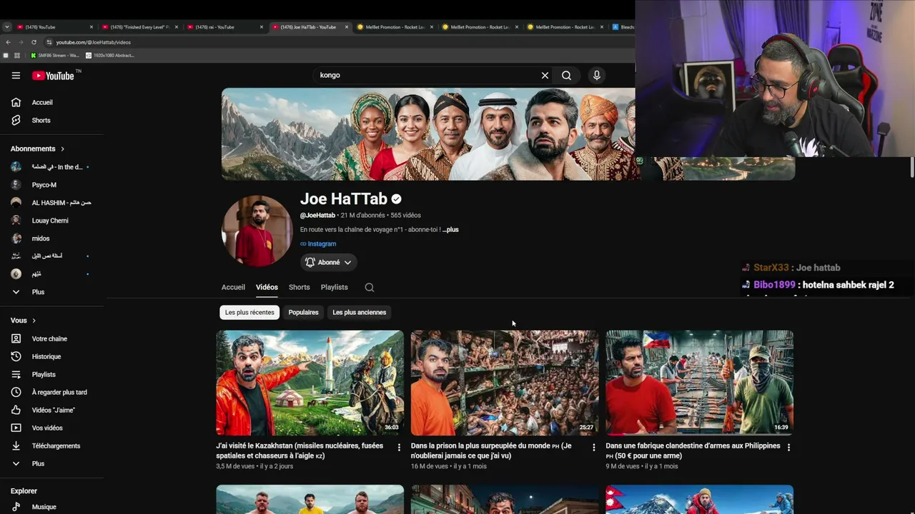The height and width of the screenshot is (514, 915).
Task: Click the browser back arrow
Action: coord(8,42)
